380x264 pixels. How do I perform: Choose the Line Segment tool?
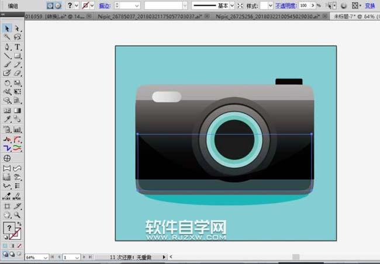[7, 55]
